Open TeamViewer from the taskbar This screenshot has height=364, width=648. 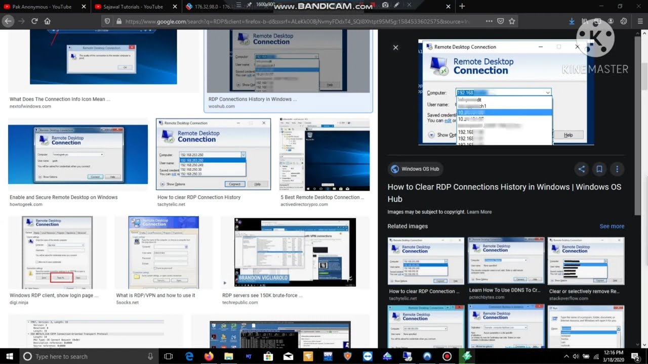click(x=367, y=356)
